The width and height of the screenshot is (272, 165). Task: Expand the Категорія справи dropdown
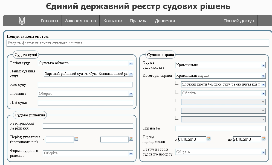pyautogui.click(x=263, y=76)
